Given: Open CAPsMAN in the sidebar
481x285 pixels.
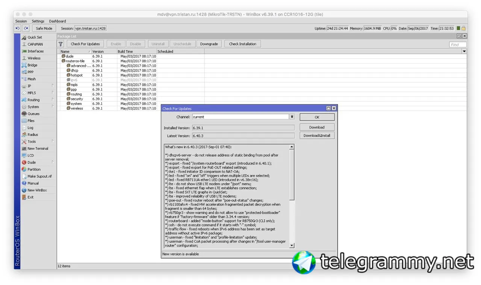Looking at the screenshot, I should click(x=35, y=44).
